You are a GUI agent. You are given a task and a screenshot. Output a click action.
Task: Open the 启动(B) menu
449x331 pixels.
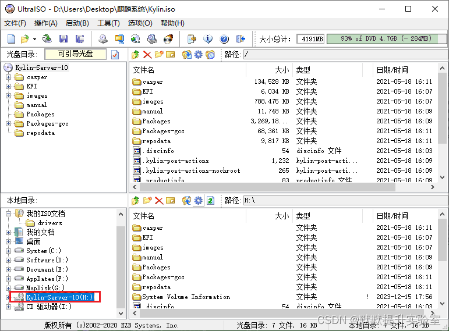pyautogui.click(x=77, y=23)
